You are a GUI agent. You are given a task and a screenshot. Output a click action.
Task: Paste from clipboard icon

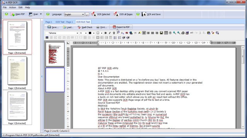coord(209,33)
